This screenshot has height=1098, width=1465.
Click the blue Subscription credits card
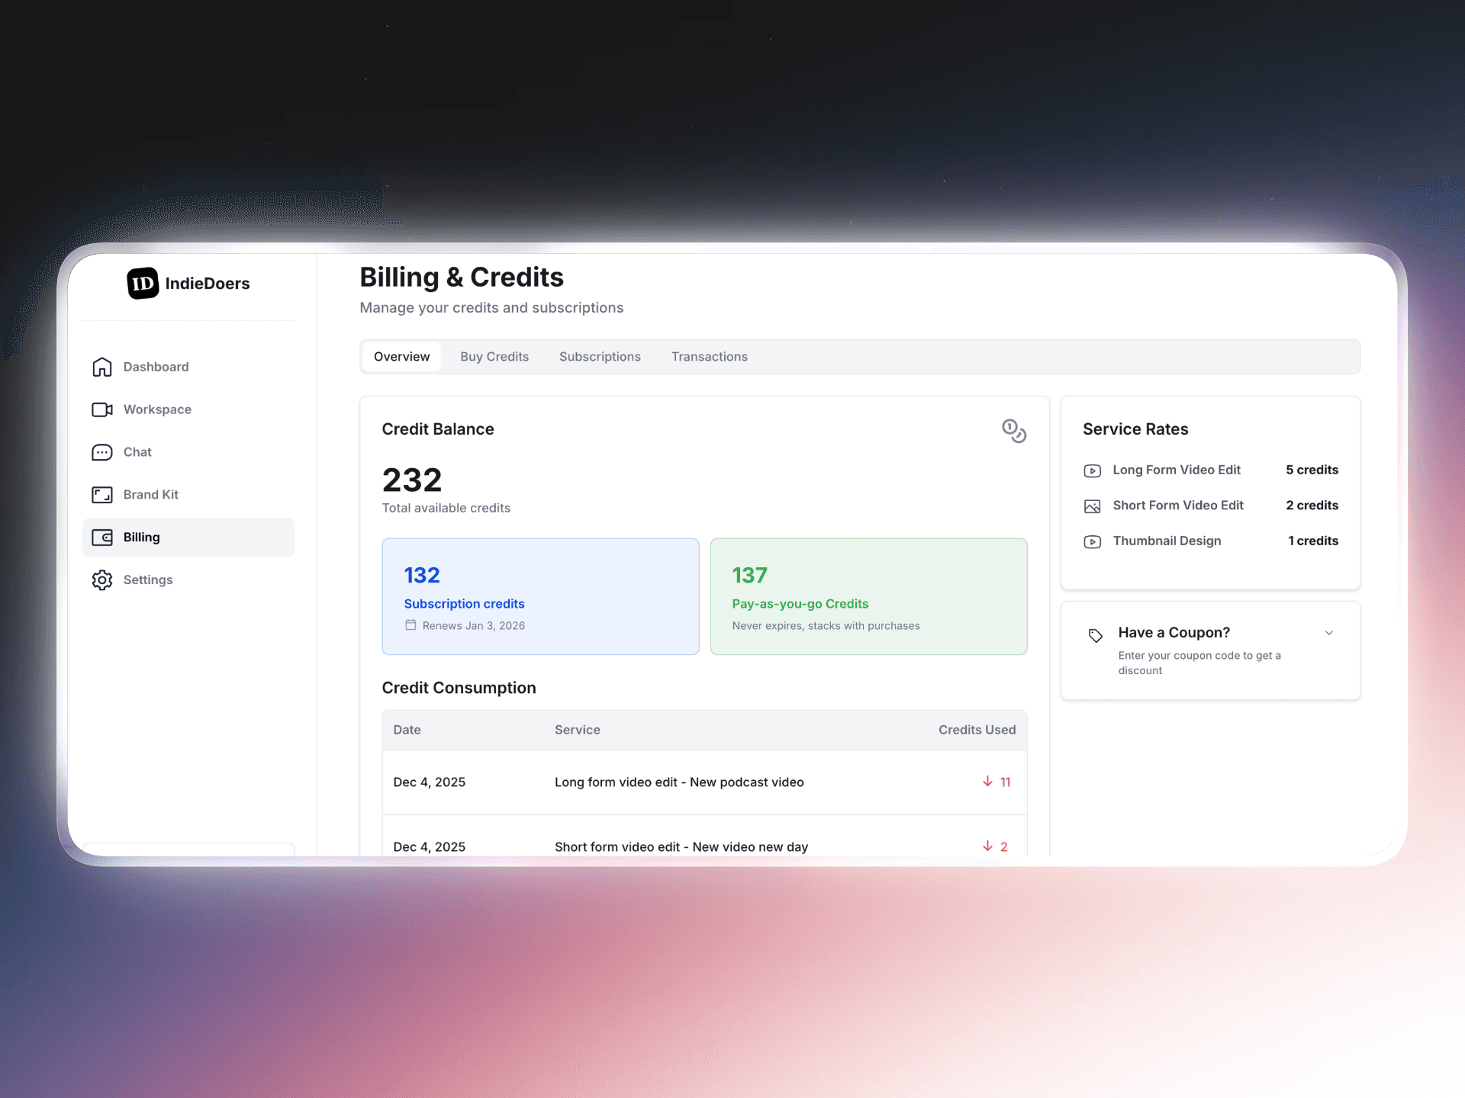click(x=540, y=596)
